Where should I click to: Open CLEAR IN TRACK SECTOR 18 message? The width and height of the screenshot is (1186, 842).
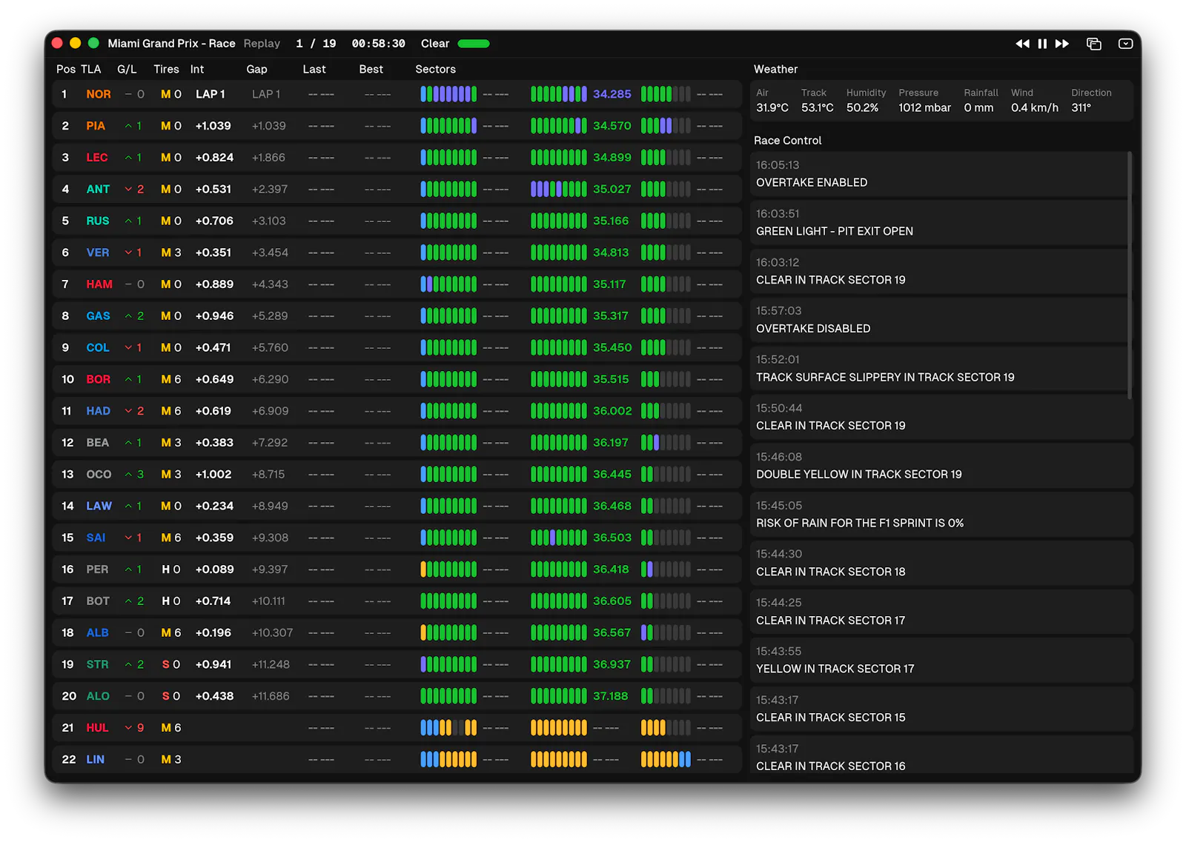[x=940, y=564]
